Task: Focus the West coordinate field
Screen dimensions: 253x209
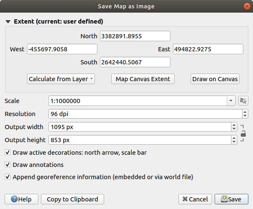Action: point(62,49)
